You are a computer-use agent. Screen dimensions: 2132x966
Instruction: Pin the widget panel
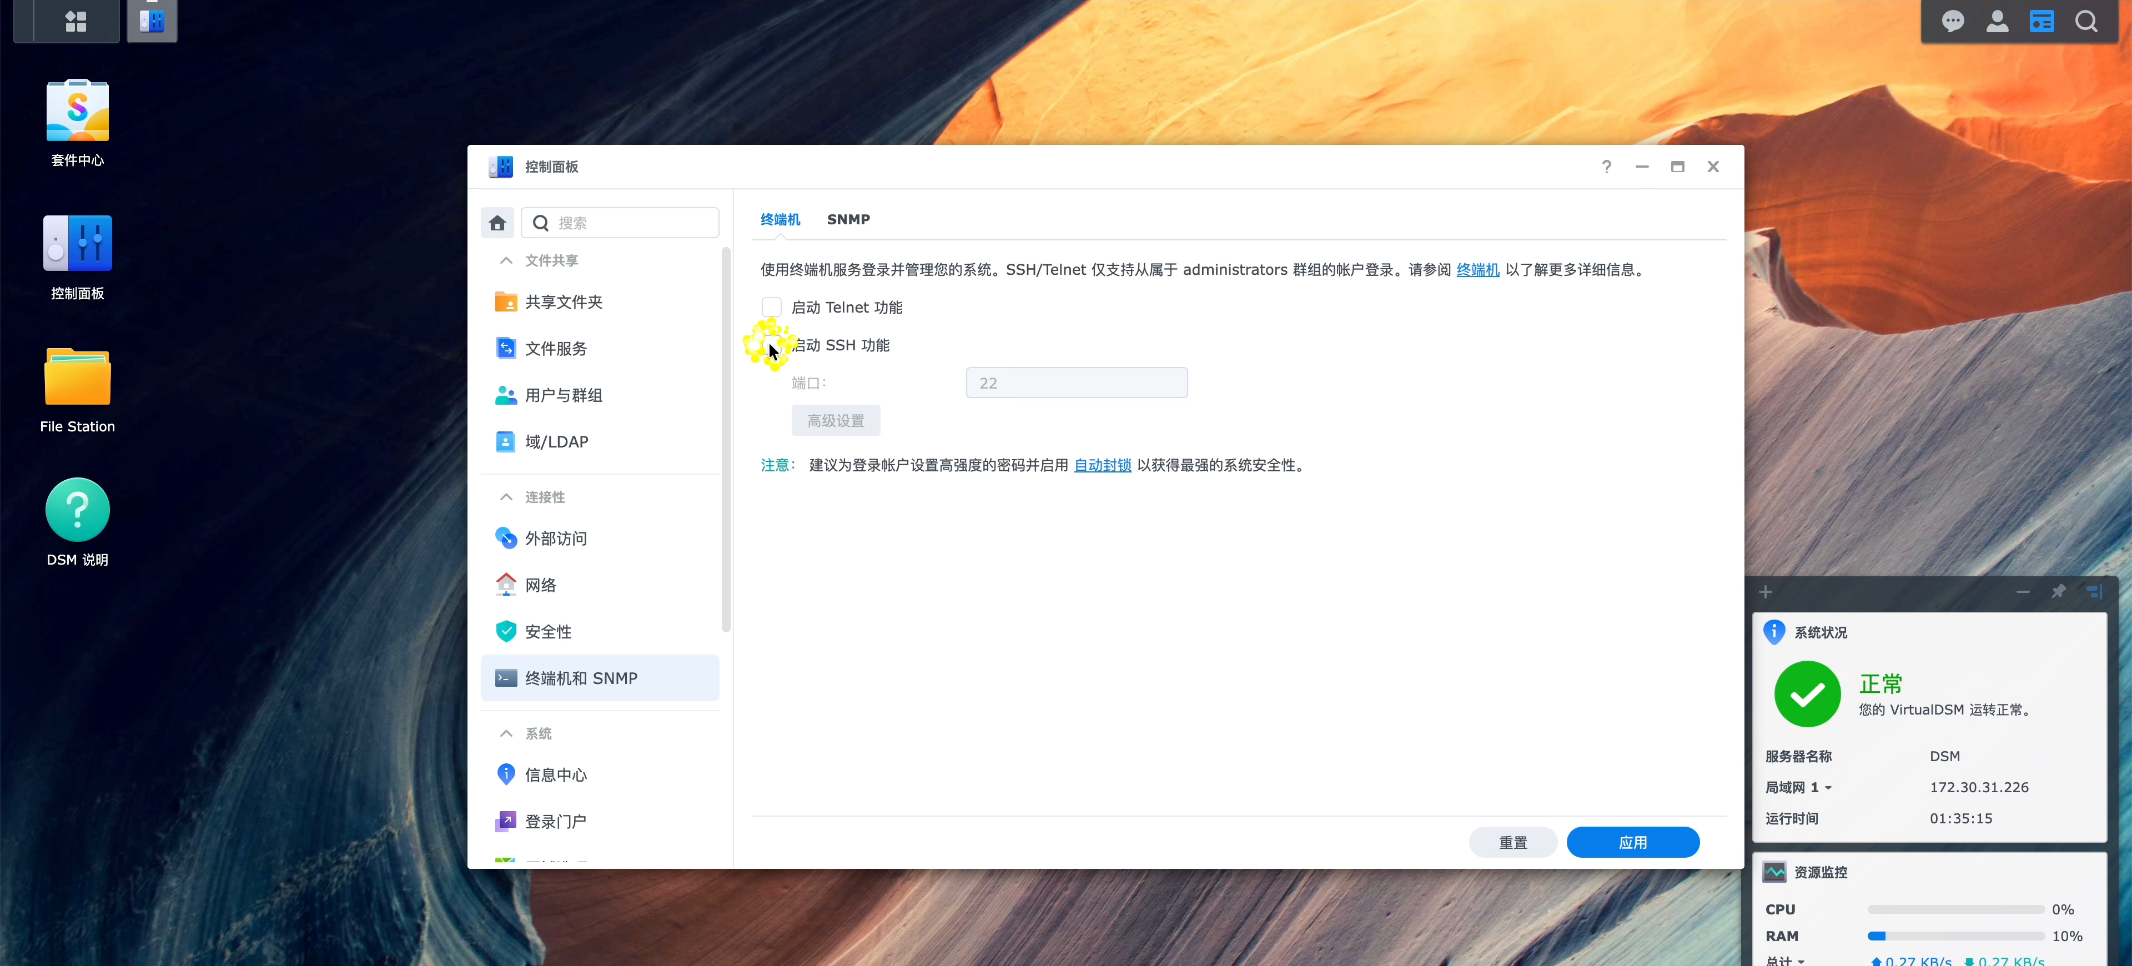tap(2058, 591)
